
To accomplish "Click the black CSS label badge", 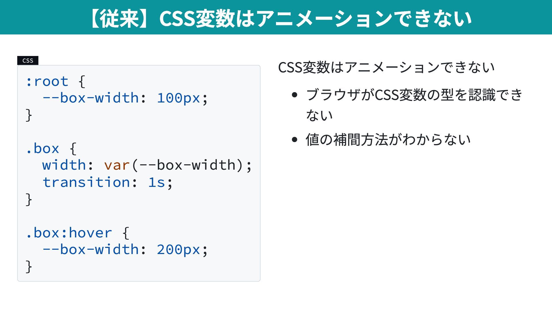I will [x=28, y=61].
